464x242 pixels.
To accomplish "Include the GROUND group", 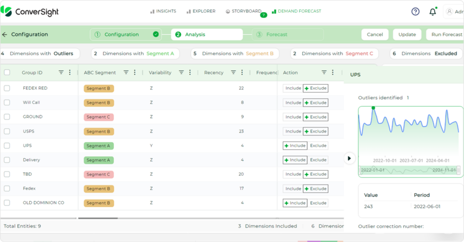I will [x=293, y=117].
